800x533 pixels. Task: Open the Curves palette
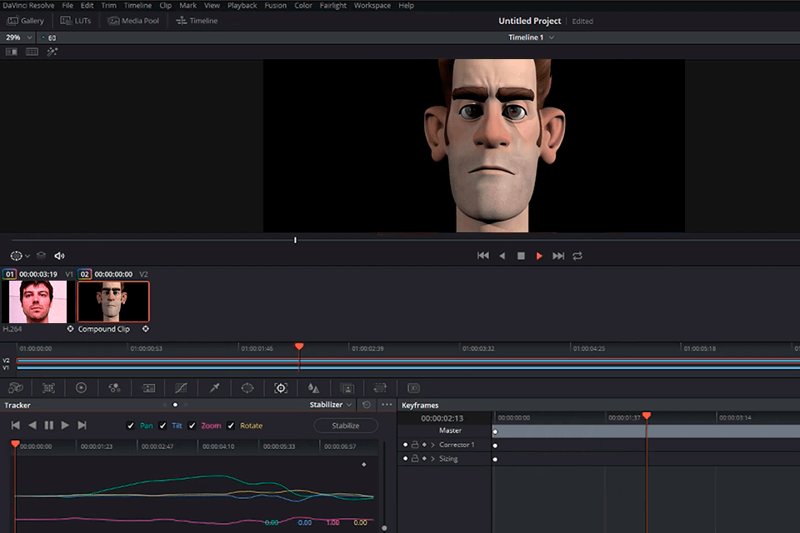click(181, 388)
